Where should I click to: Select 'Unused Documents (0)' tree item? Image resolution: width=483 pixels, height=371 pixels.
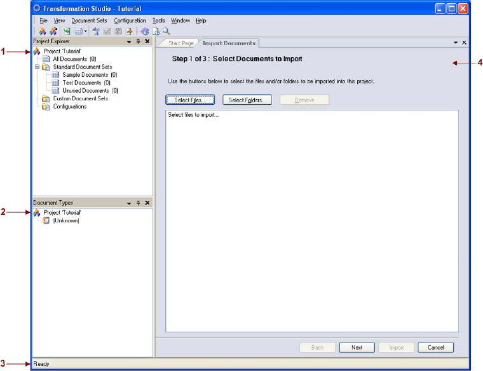click(x=90, y=90)
